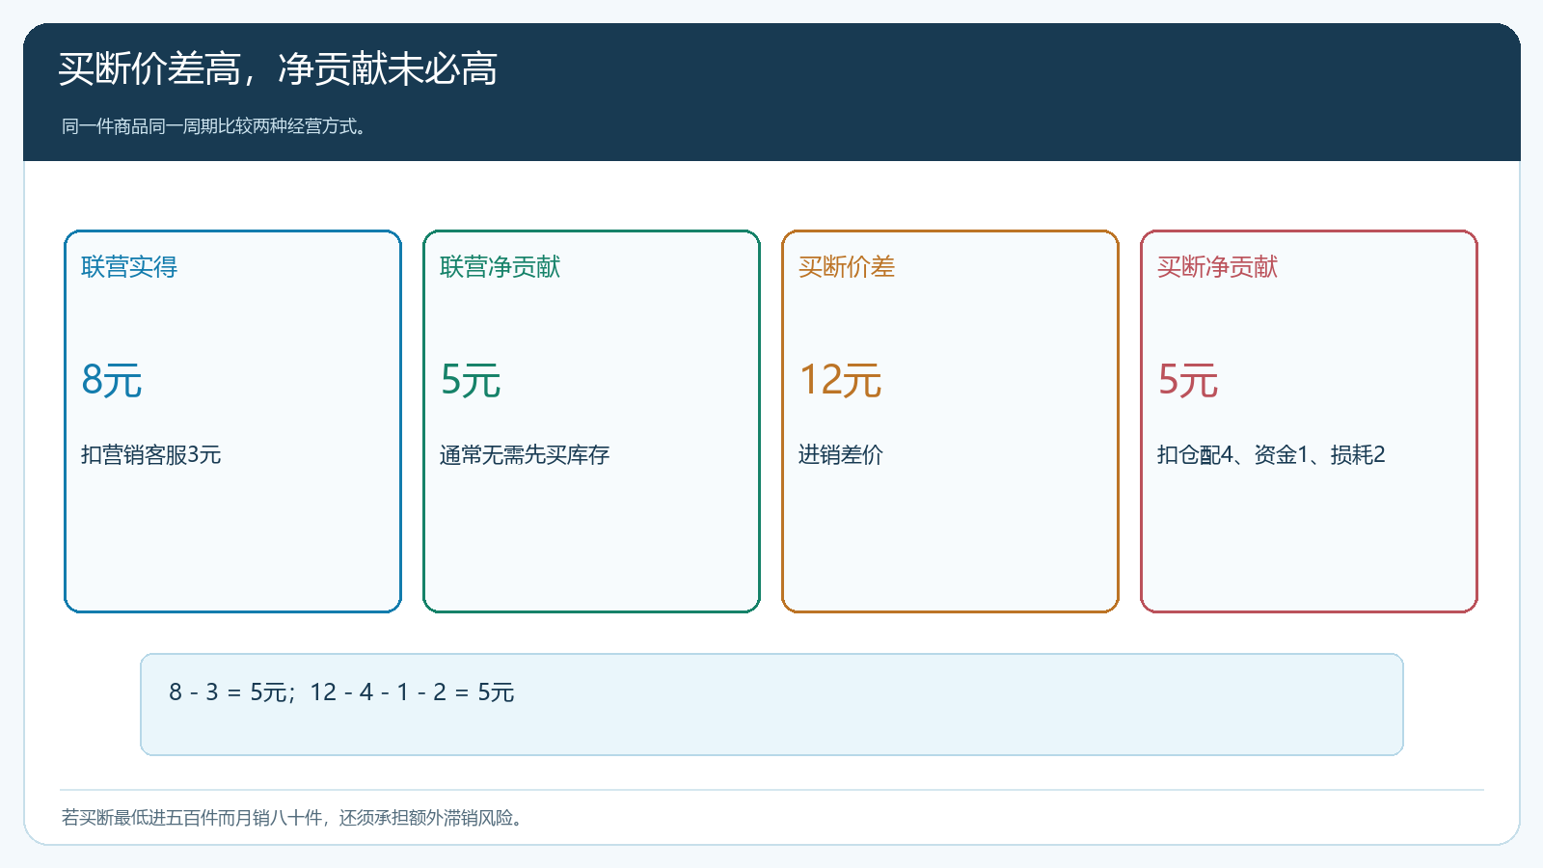Click the formula 8 - 3 = 5元；12 - 4 - 1 - 2 = 5元

click(341, 692)
